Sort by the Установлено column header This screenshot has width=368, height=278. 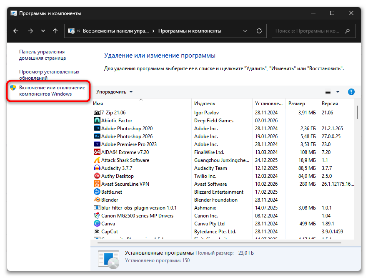coord(269,104)
